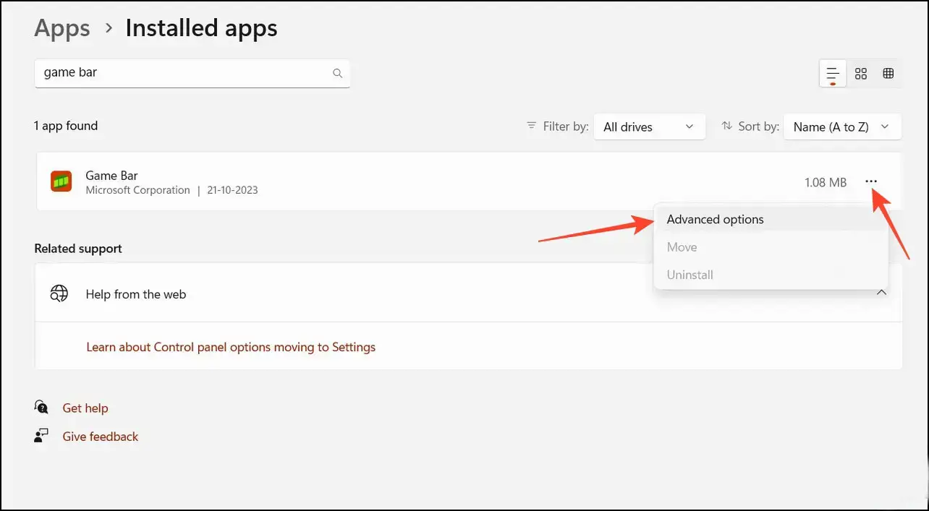Click the Get help icon
Viewport: 929px width, 511px height.
(x=41, y=408)
